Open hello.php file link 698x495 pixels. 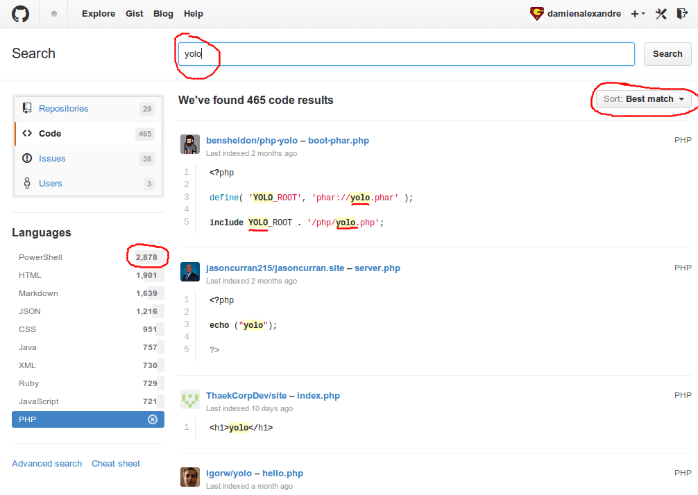282,474
